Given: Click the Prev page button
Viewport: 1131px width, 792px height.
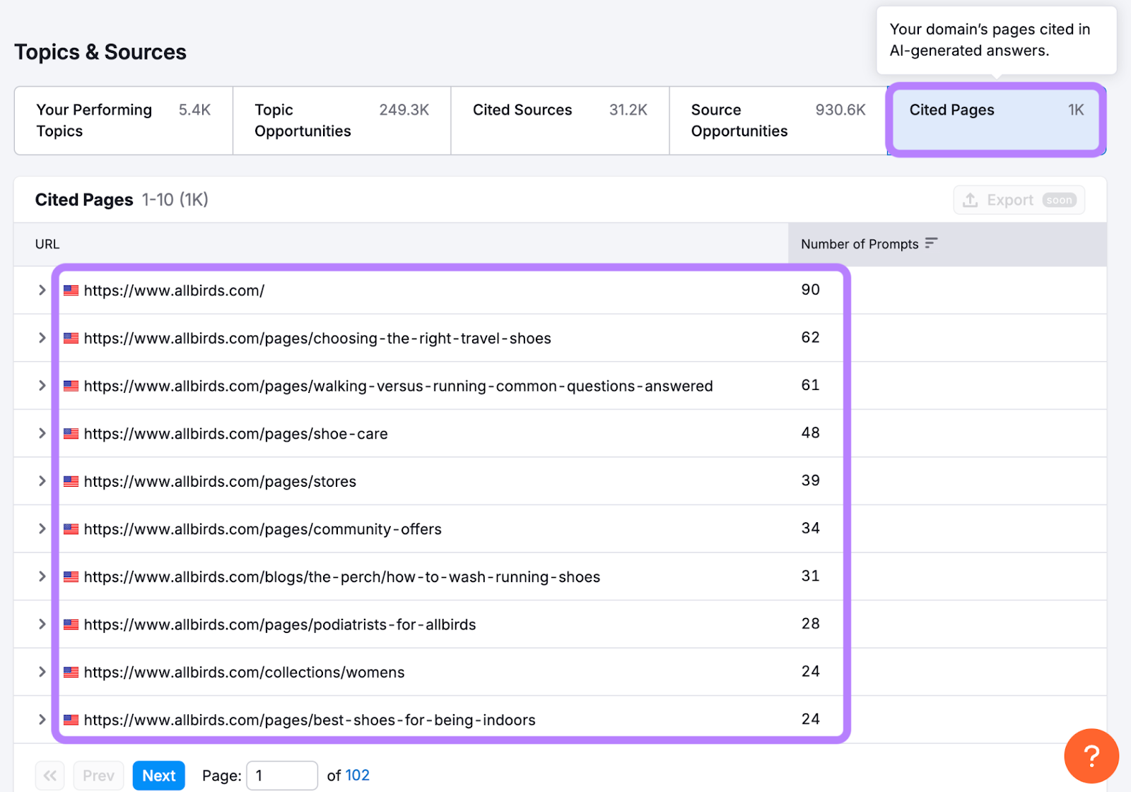Looking at the screenshot, I should 98,776.
